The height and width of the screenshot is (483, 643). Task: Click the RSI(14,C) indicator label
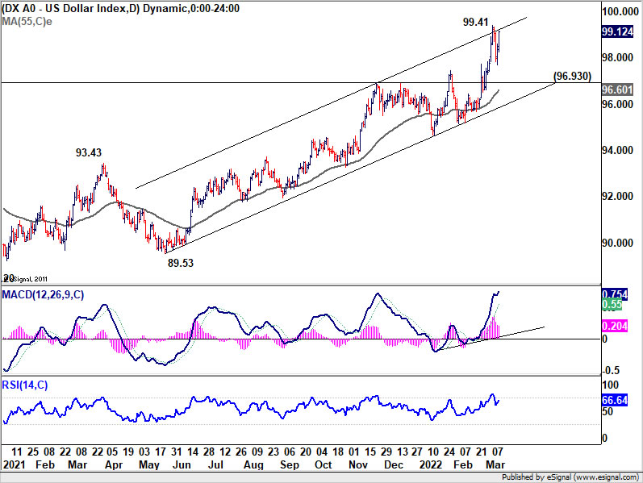pos(25,385)
